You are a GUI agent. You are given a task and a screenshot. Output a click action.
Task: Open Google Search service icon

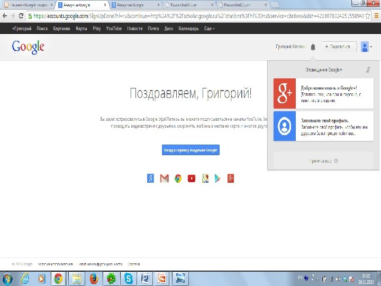[150, 178]
